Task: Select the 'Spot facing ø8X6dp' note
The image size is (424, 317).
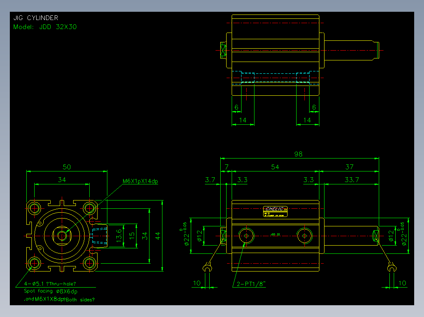Action: pyautogui.click(x=51, y=291)
